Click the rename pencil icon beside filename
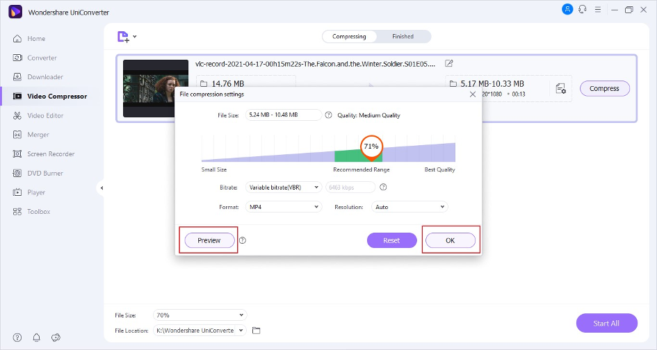The width and height of the screenshot is (657, 350). (x=448, y=64)
